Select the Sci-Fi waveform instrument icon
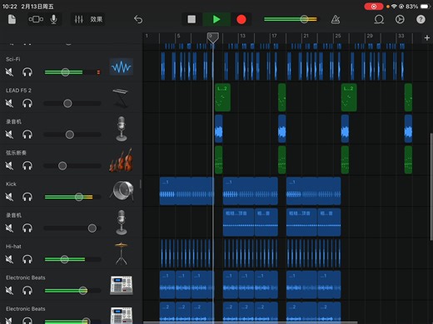The image size is (433, 324). click(x=122, y=66)
